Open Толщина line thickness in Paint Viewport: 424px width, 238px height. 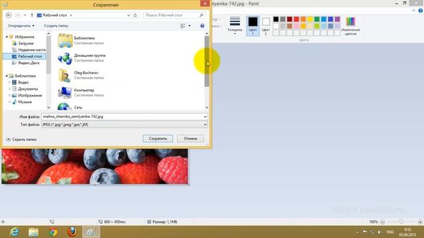[235, 26]
